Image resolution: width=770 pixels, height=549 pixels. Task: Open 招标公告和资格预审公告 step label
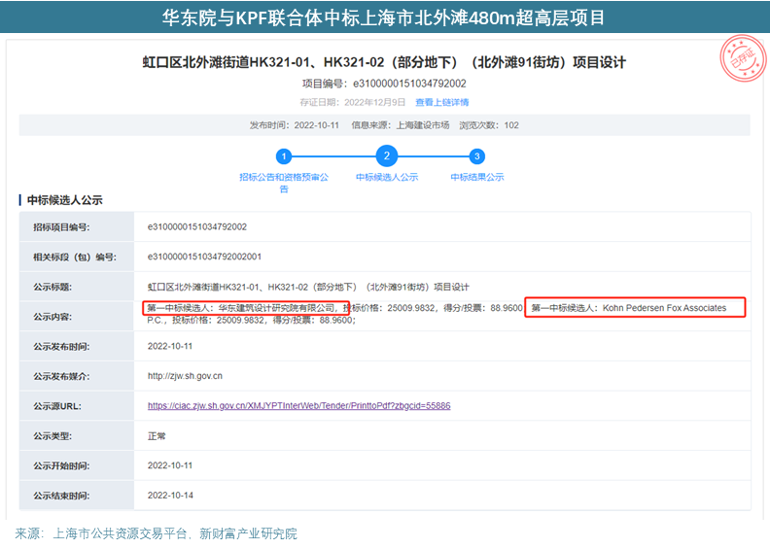tap(284, 183)
